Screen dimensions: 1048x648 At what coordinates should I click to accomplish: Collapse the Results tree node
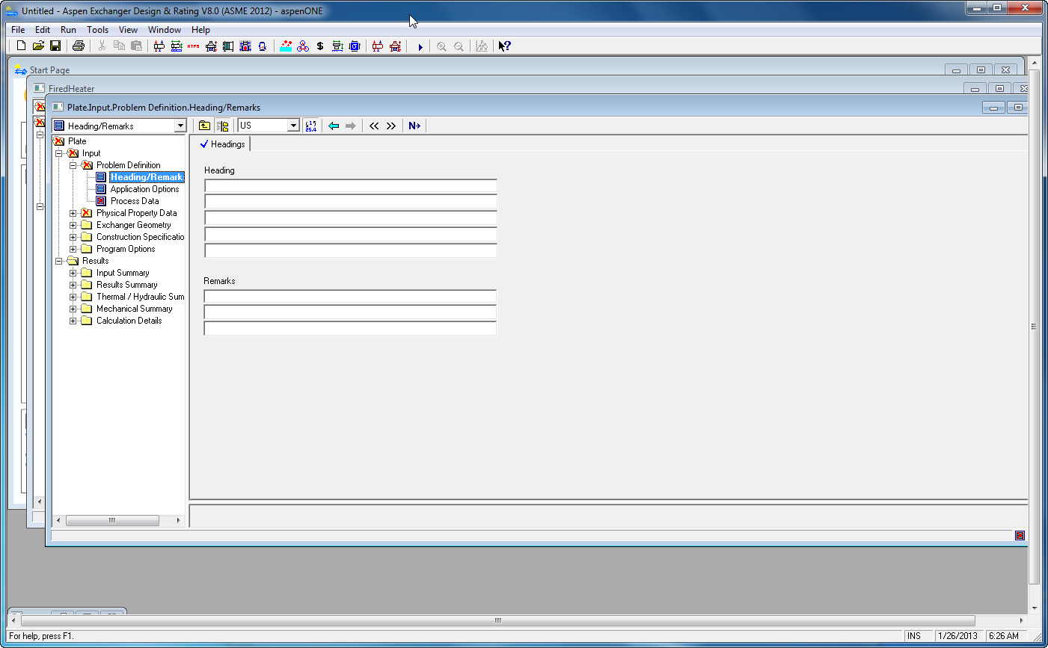coord(59,261)
